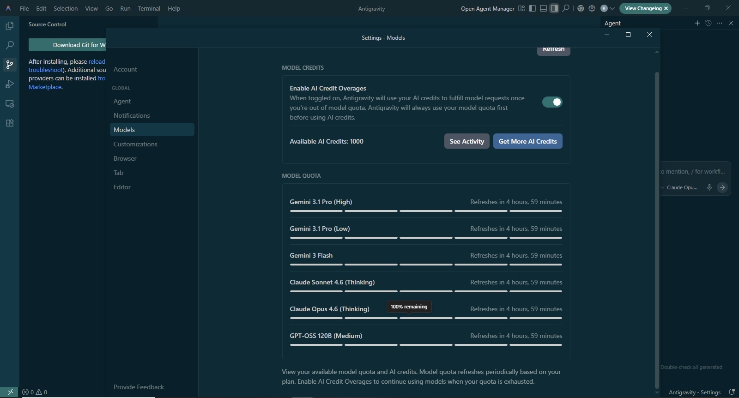Open the Agent panel more actions menu

[x=719, y=23]
